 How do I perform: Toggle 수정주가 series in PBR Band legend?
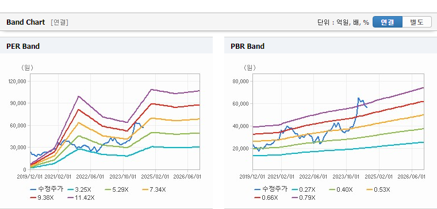click(x=271, y=189)
